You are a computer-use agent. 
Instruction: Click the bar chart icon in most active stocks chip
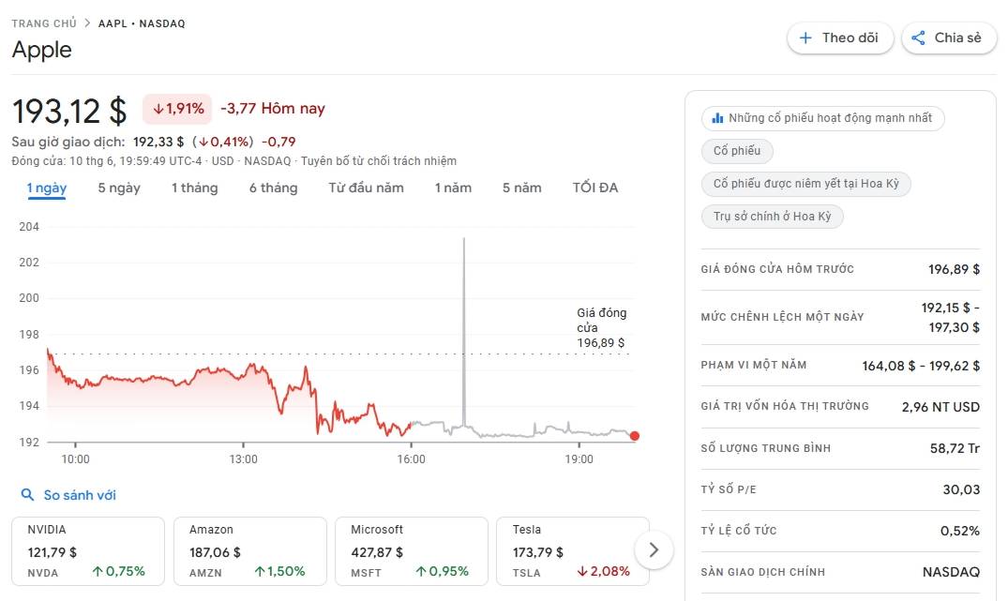coord(717,118)
